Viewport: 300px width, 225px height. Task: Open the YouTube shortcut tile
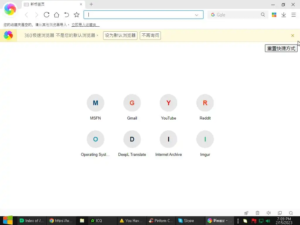click(168, 107)
